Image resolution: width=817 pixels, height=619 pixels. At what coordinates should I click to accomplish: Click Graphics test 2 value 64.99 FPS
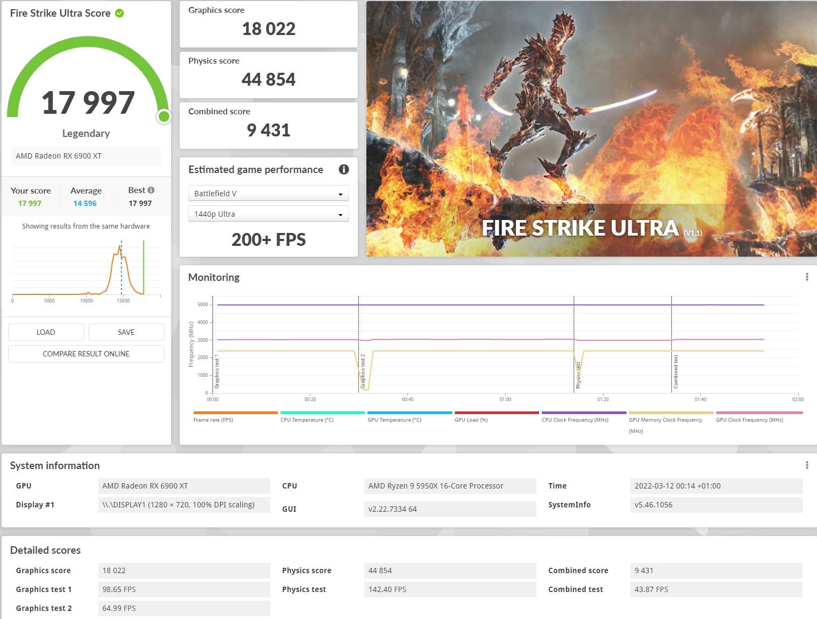[x=184, y=608]
